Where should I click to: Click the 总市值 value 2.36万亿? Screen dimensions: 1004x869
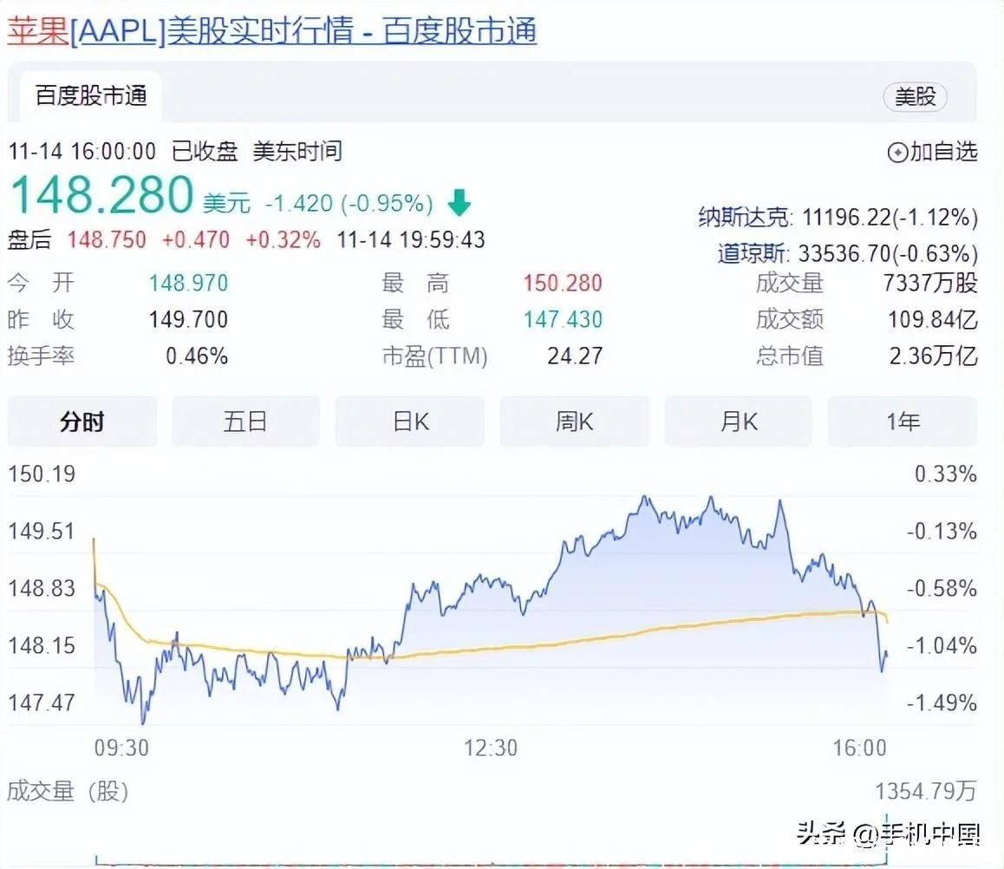[x=934, y=356]
